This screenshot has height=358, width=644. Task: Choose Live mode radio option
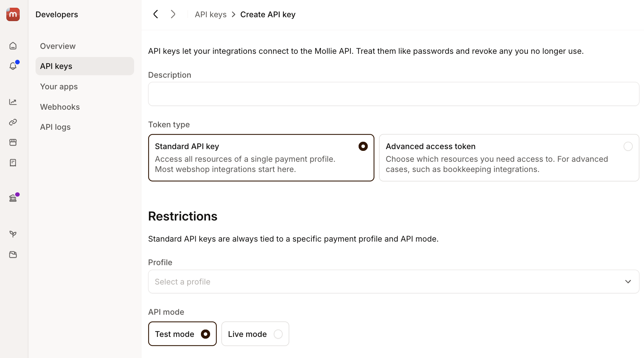[255, 334]
